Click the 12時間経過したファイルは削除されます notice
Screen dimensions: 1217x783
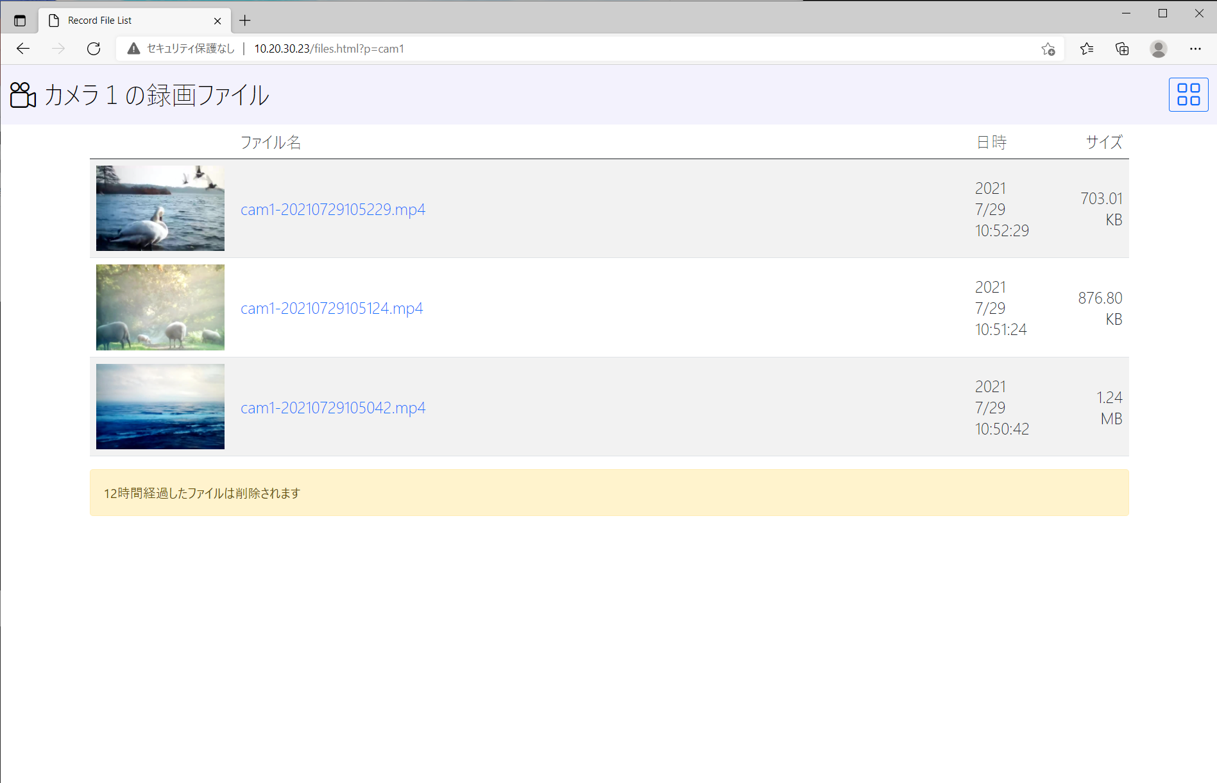coord(609,493)
